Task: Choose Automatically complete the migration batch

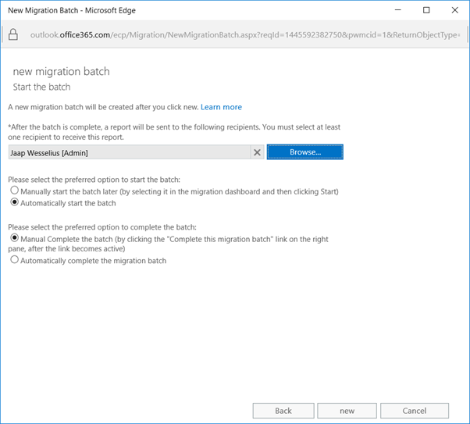Action: (x=13, y=261)
